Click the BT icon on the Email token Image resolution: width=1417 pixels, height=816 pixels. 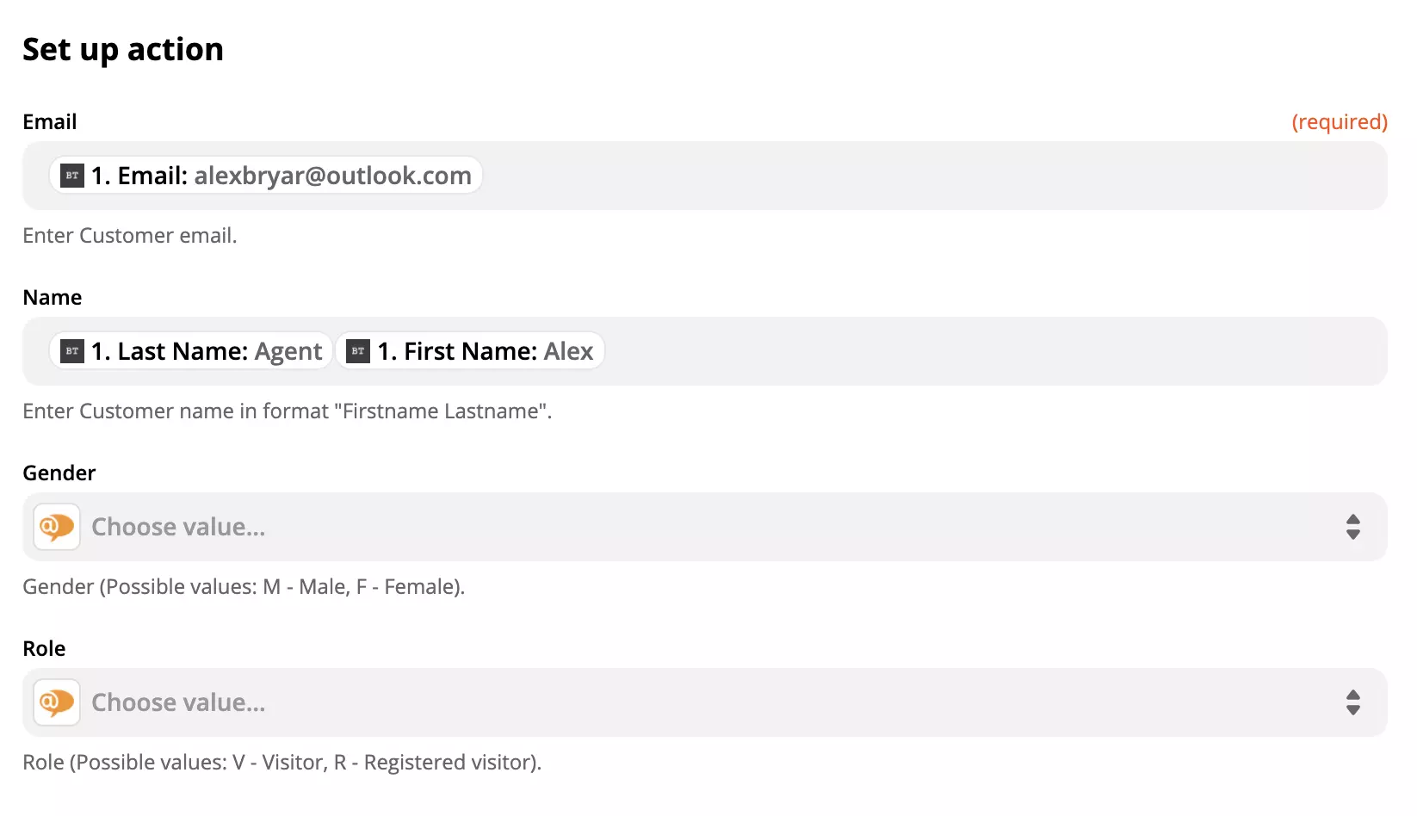click(x=72, y=176)
